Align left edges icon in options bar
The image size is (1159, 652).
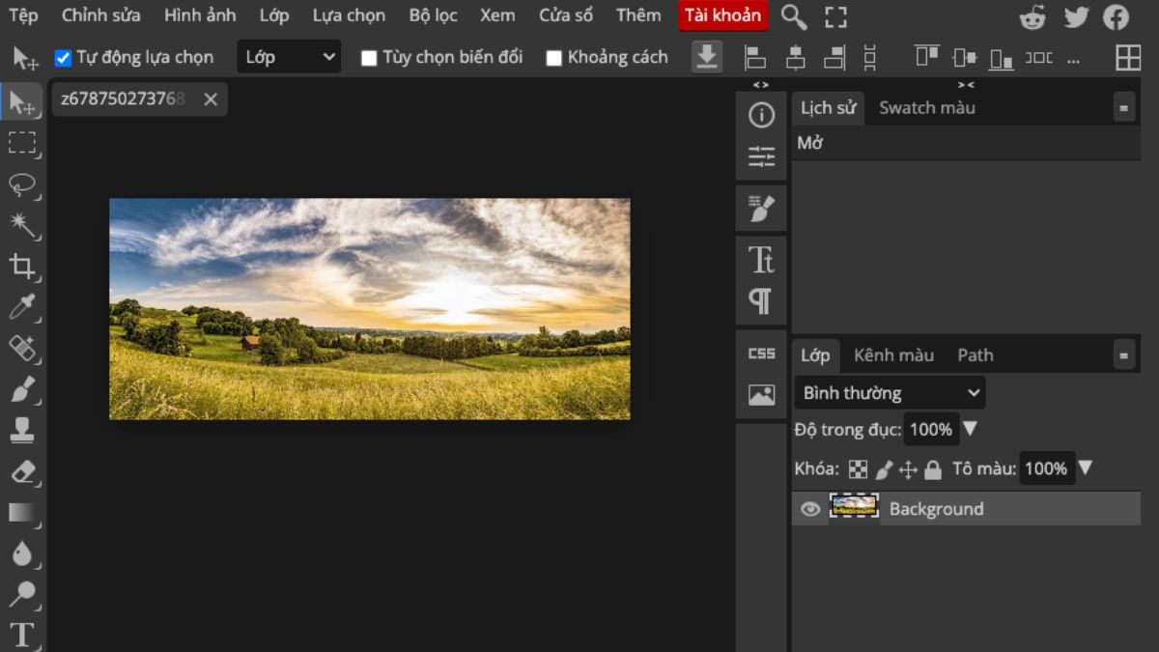click(x=755, y=58)
